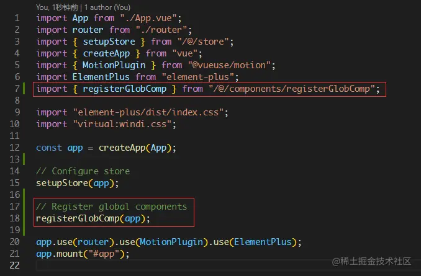Click registerGlobComp in the line 7 import
421x276 pixels.
click(125, 89)
